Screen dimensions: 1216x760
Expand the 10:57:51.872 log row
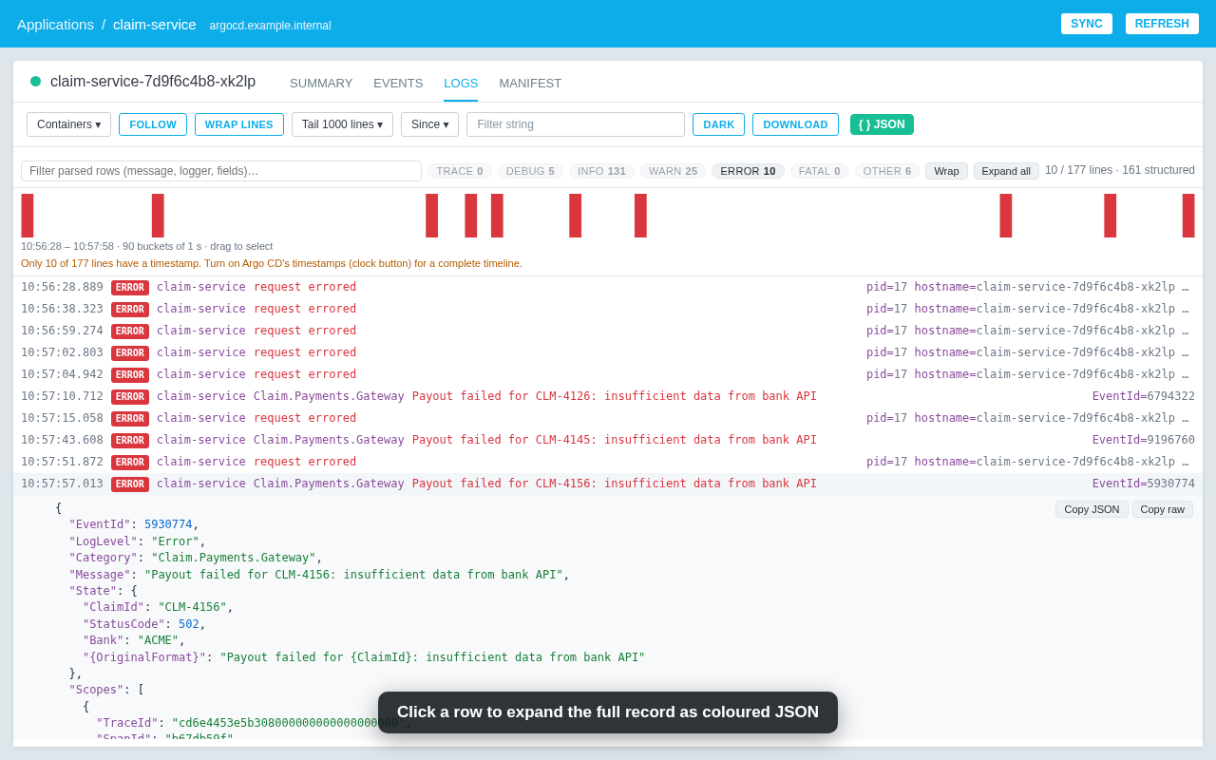pos(608,462)
